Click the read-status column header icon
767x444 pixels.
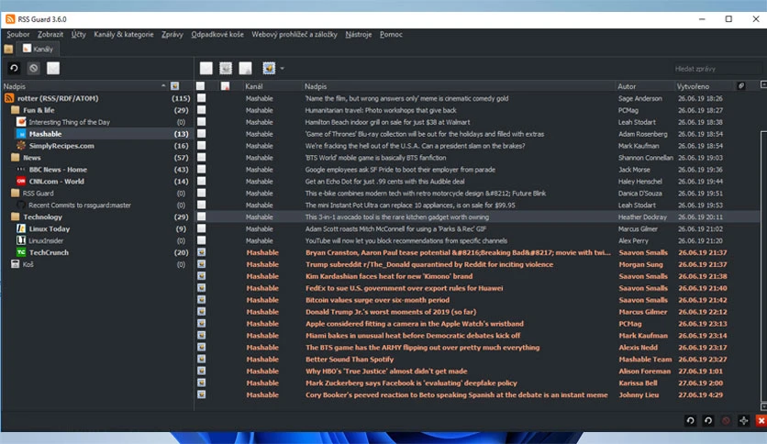tap(201, 86)
